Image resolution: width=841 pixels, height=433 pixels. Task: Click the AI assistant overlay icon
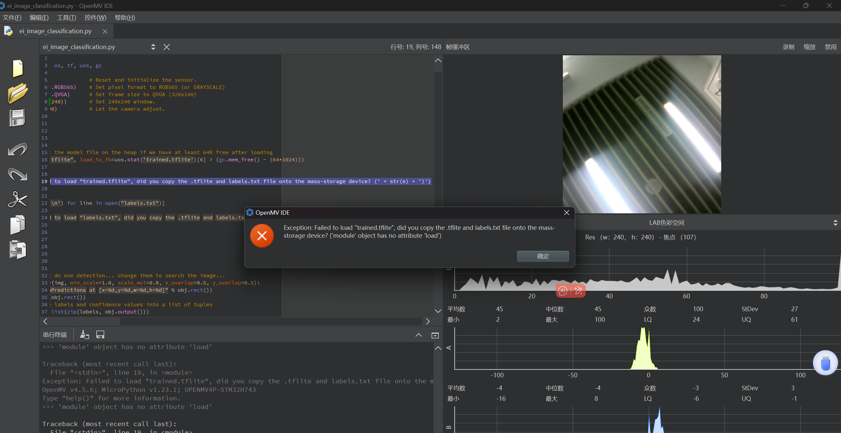563,291
